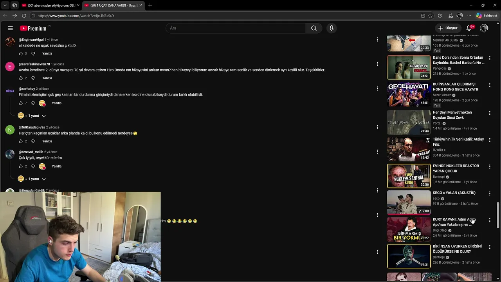Dislike the comment by @serhatuy
This screenshot has width=501, height=282.
coord(33,103)
